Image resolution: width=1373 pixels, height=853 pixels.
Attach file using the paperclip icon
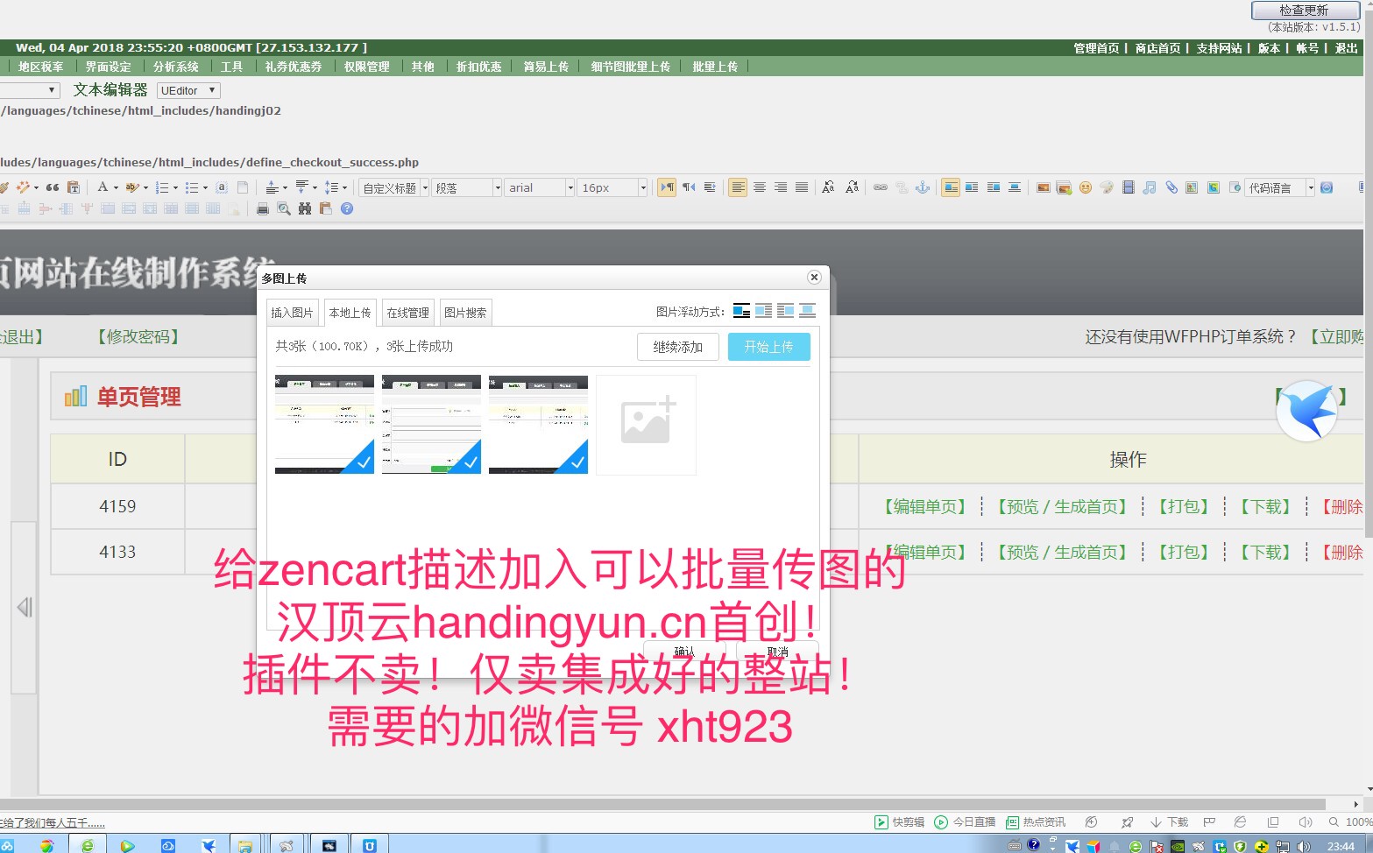[x=1171, y=187]
